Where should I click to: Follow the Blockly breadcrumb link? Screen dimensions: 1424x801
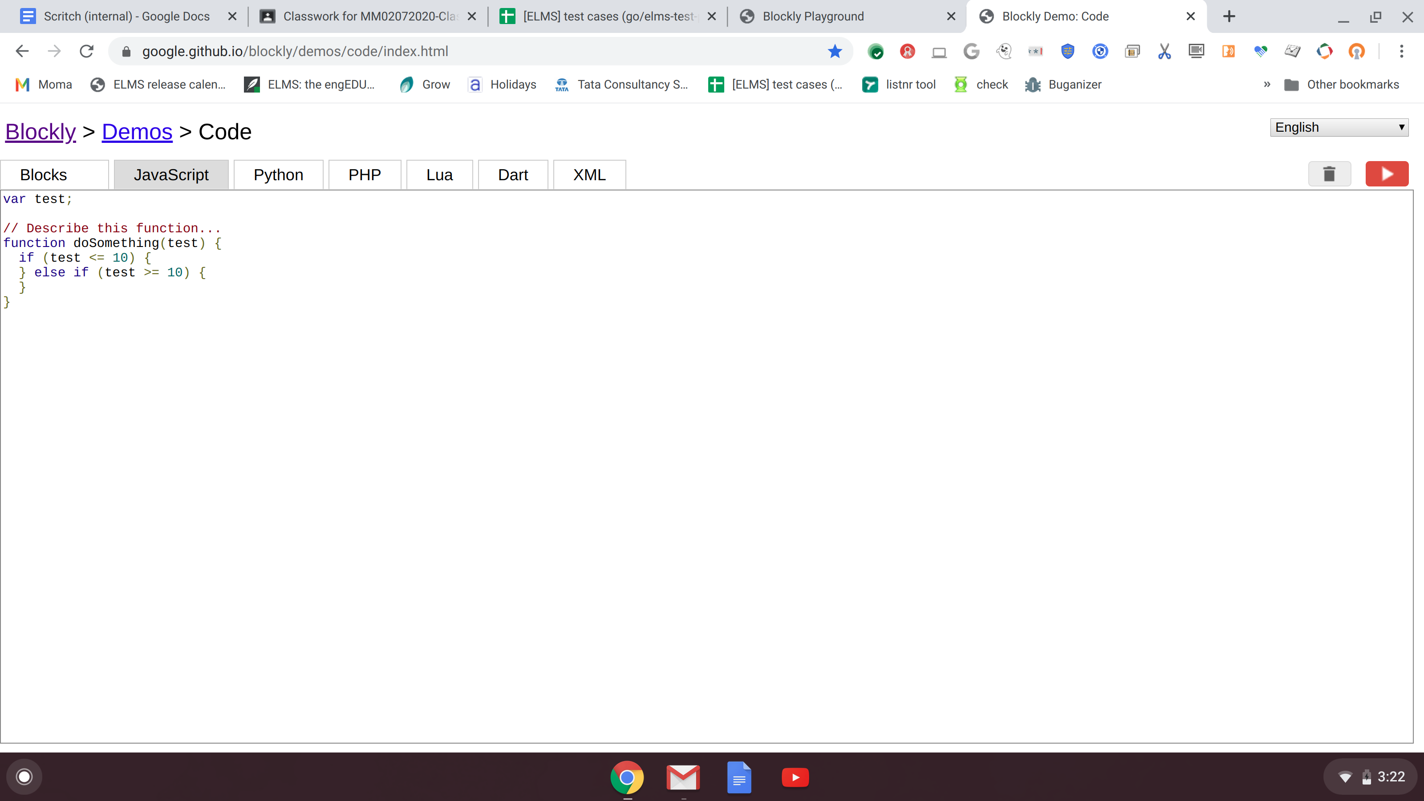coord(40,132)
